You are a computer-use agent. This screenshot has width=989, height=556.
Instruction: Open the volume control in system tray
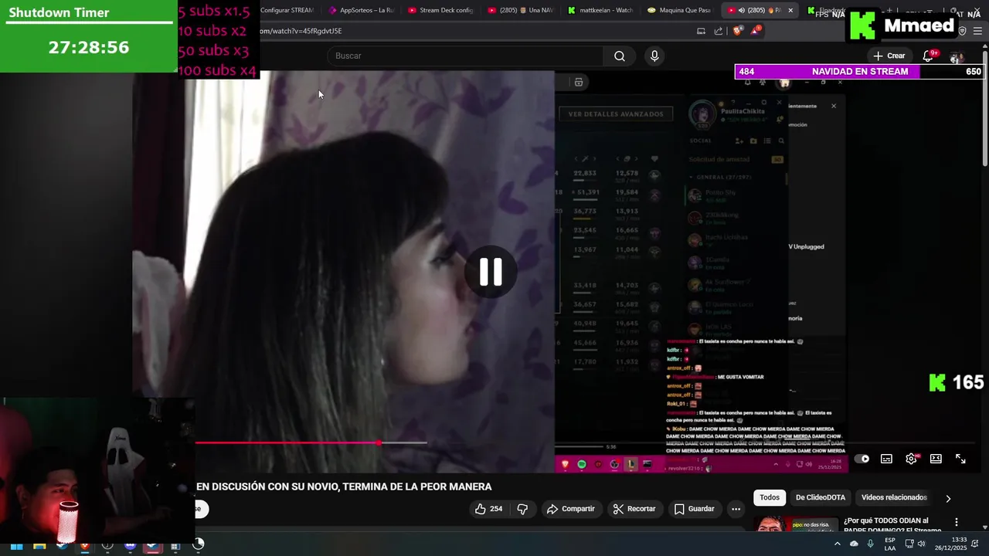tap(921, 544)
